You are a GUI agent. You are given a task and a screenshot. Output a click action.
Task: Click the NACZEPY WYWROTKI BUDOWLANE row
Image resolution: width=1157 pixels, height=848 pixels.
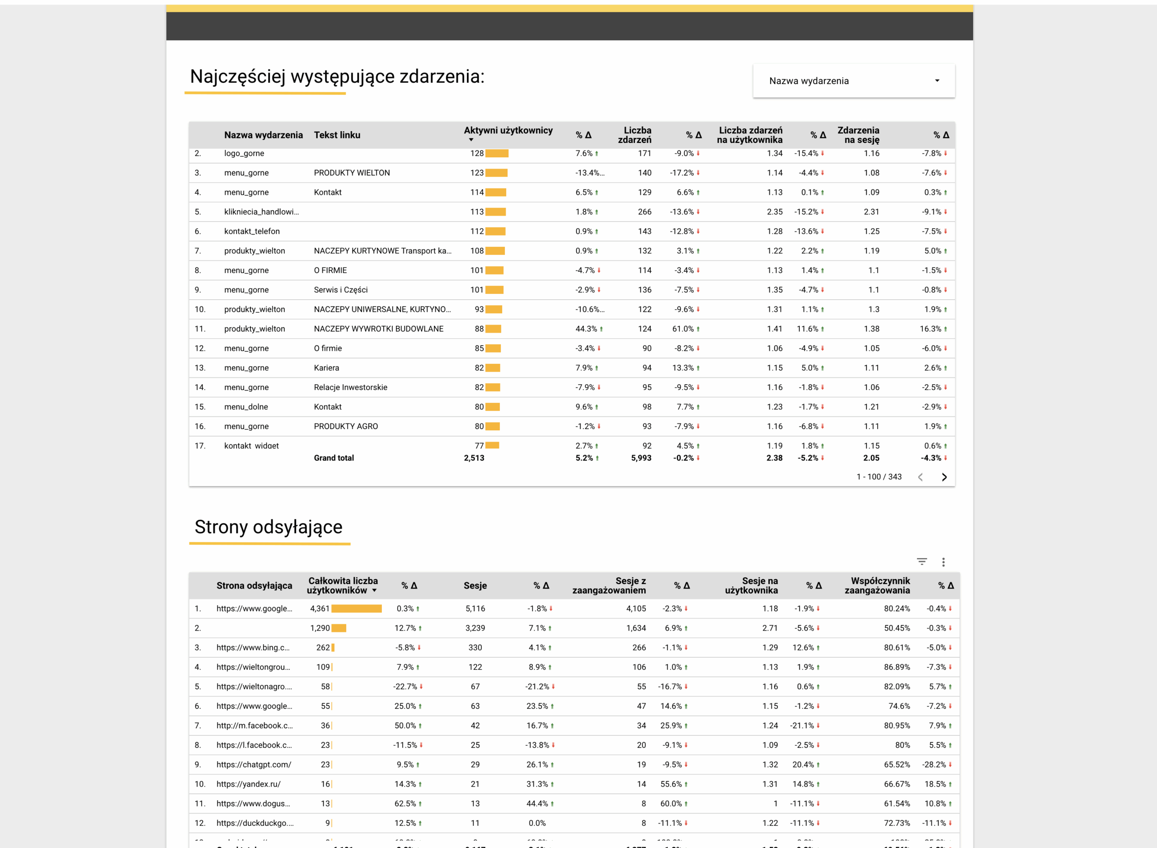[378, 329]
